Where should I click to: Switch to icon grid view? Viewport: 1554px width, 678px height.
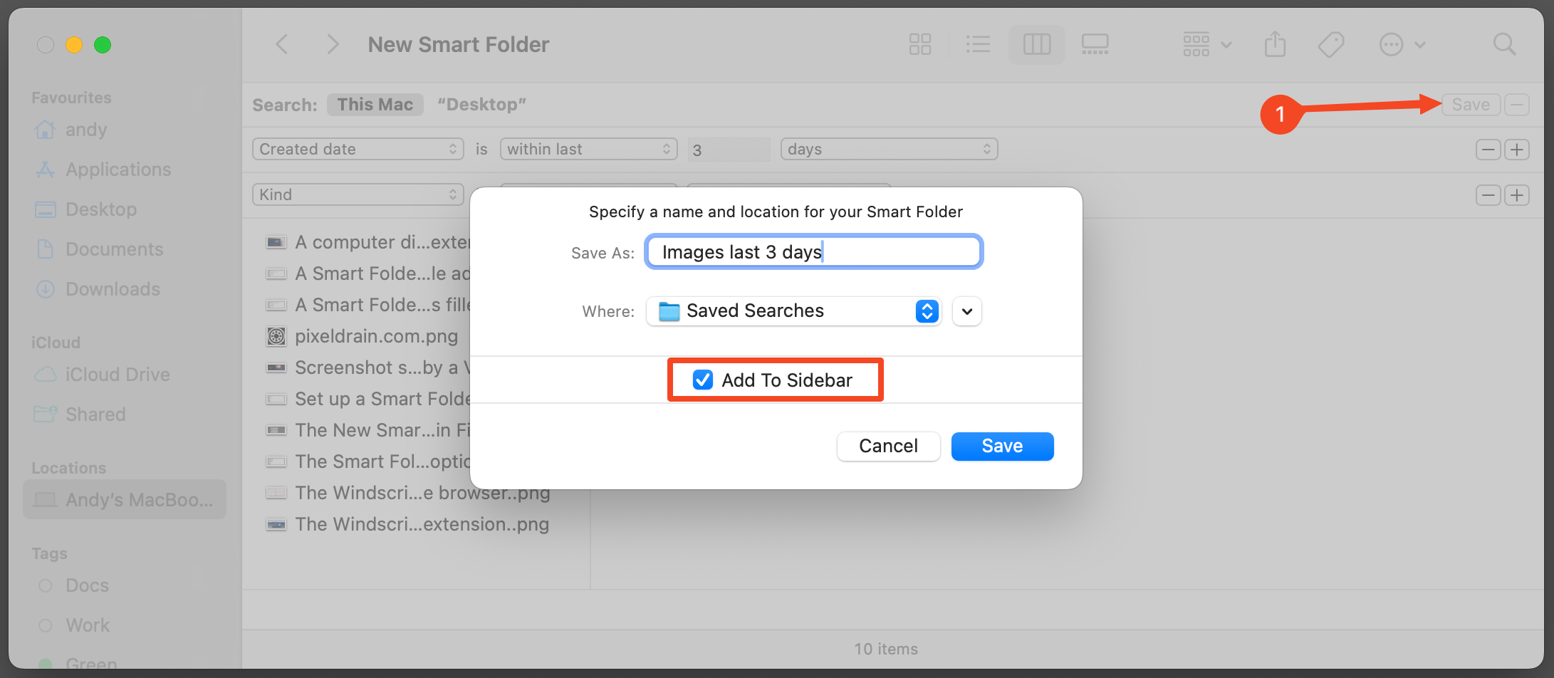(x=919, y=45)
